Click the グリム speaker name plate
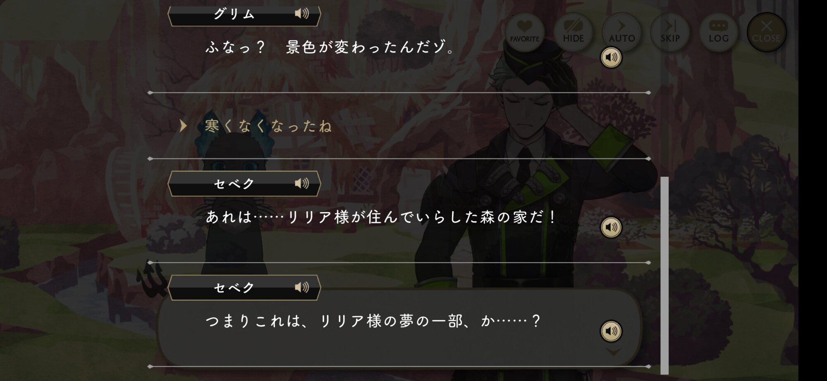The height and width of the screenshot is (381, 827). (x=244, y=14)
